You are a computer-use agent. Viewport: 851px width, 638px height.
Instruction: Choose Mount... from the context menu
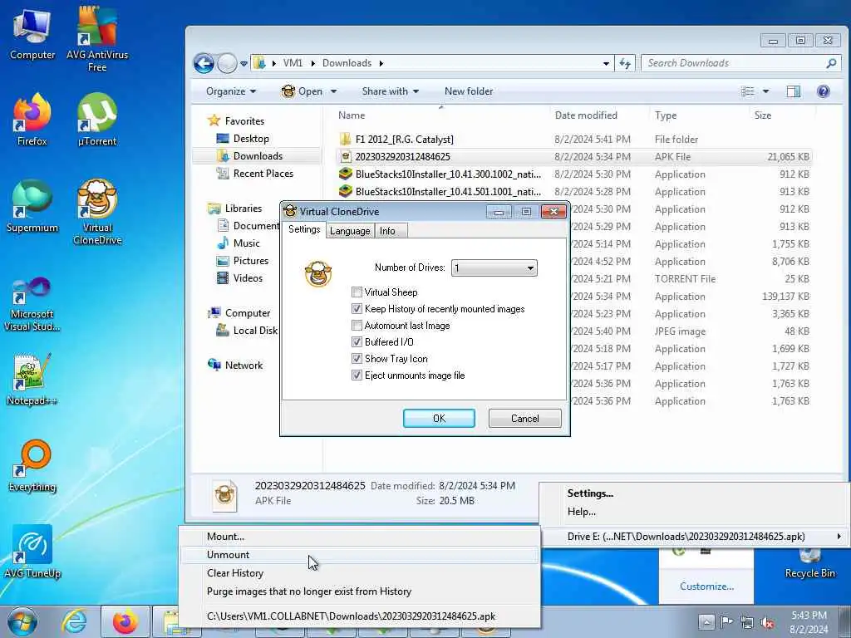(359, 537)
